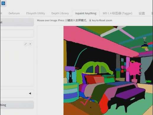The height and width of the screenshot is (115, 153).
Task: Open the WD 1.4 Tagger tab
Action: point(117,13)
